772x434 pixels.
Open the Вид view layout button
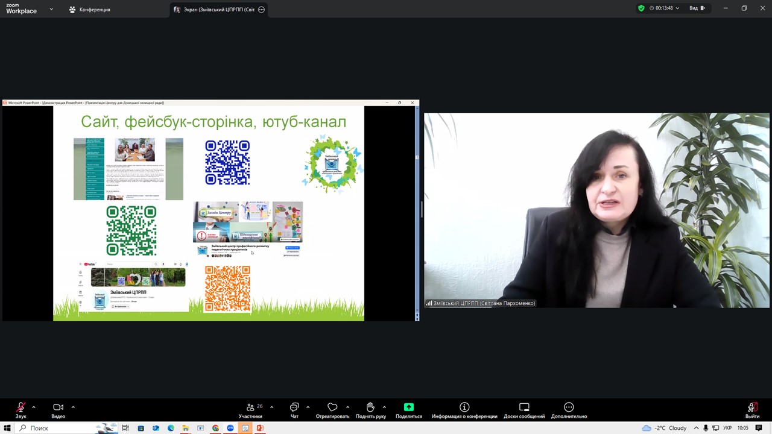click(697, 8)
